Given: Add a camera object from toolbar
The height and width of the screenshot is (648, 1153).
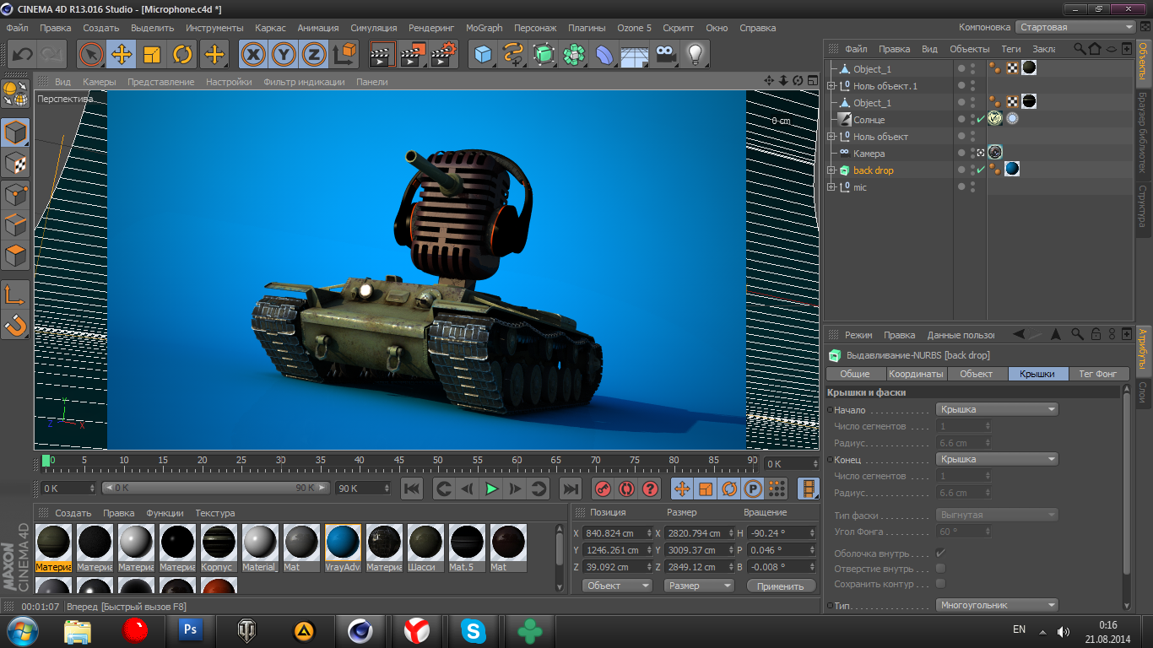Looking at the screenshot, I should coord(665,55).
